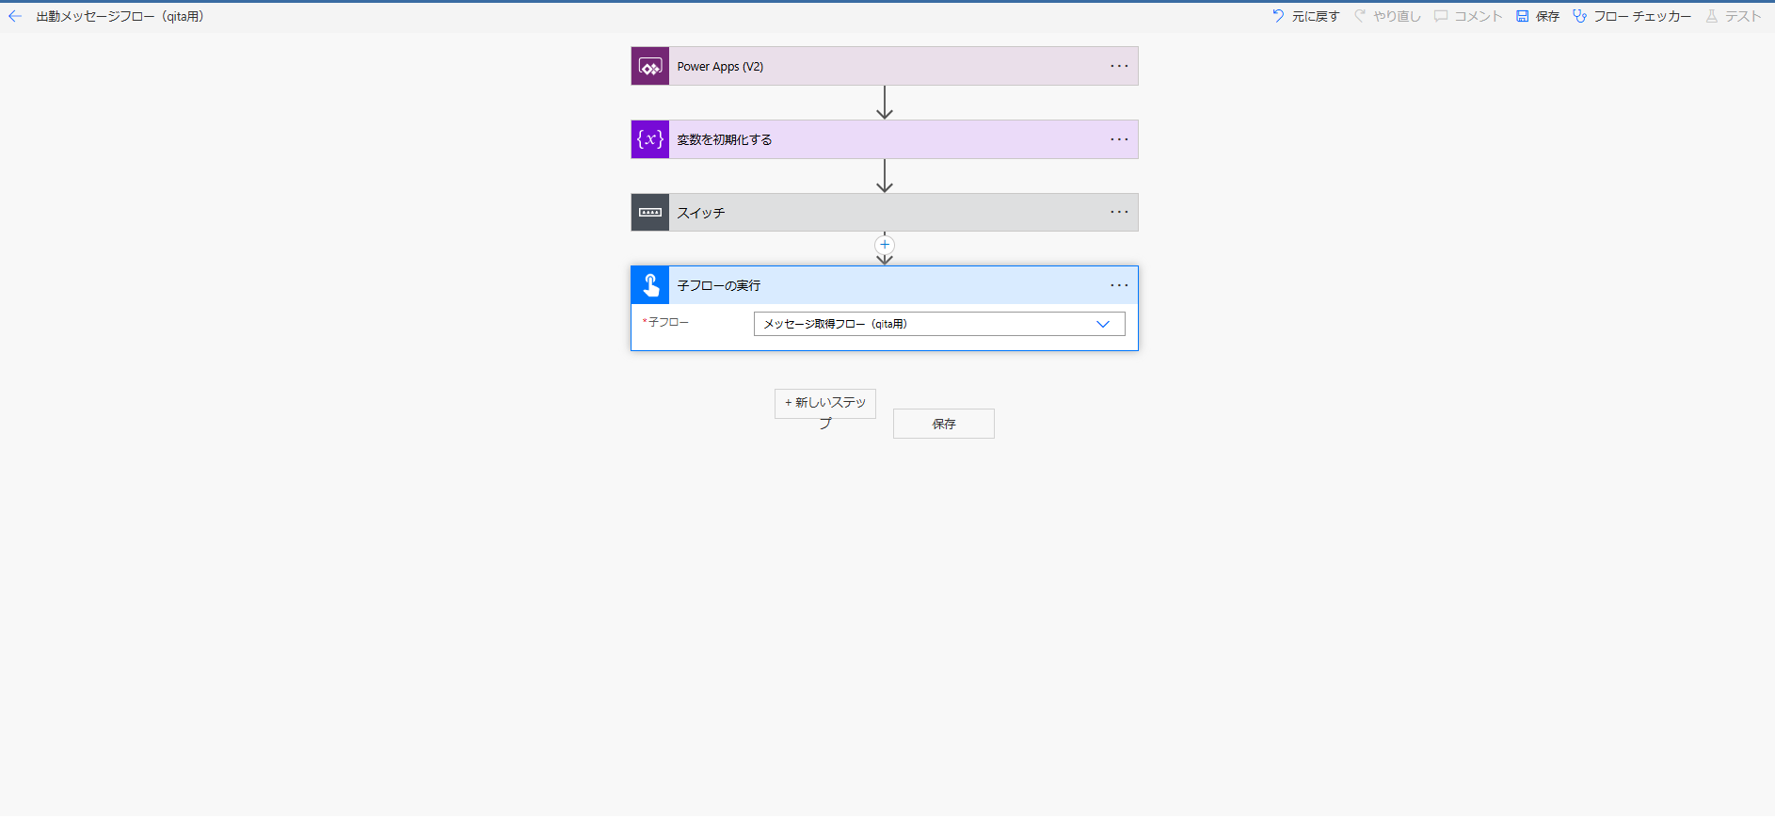Collapse the 子フローの実行 card header

[x=885, y=285]
